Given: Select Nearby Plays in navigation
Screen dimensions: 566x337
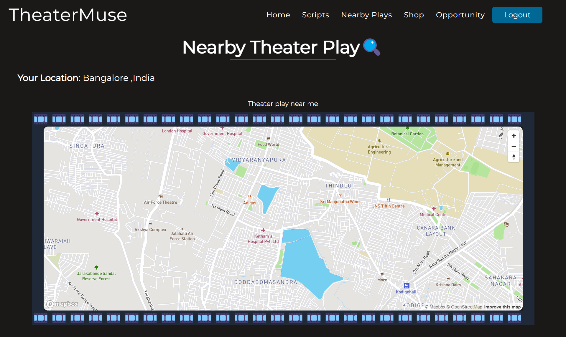Looking at the screenshot, I should coord(366,15).
